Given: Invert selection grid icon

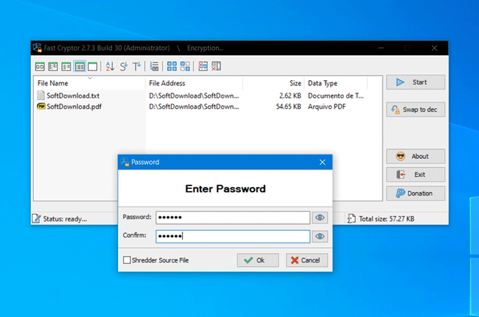Looking at the screenshot, I should coord(185,66).
